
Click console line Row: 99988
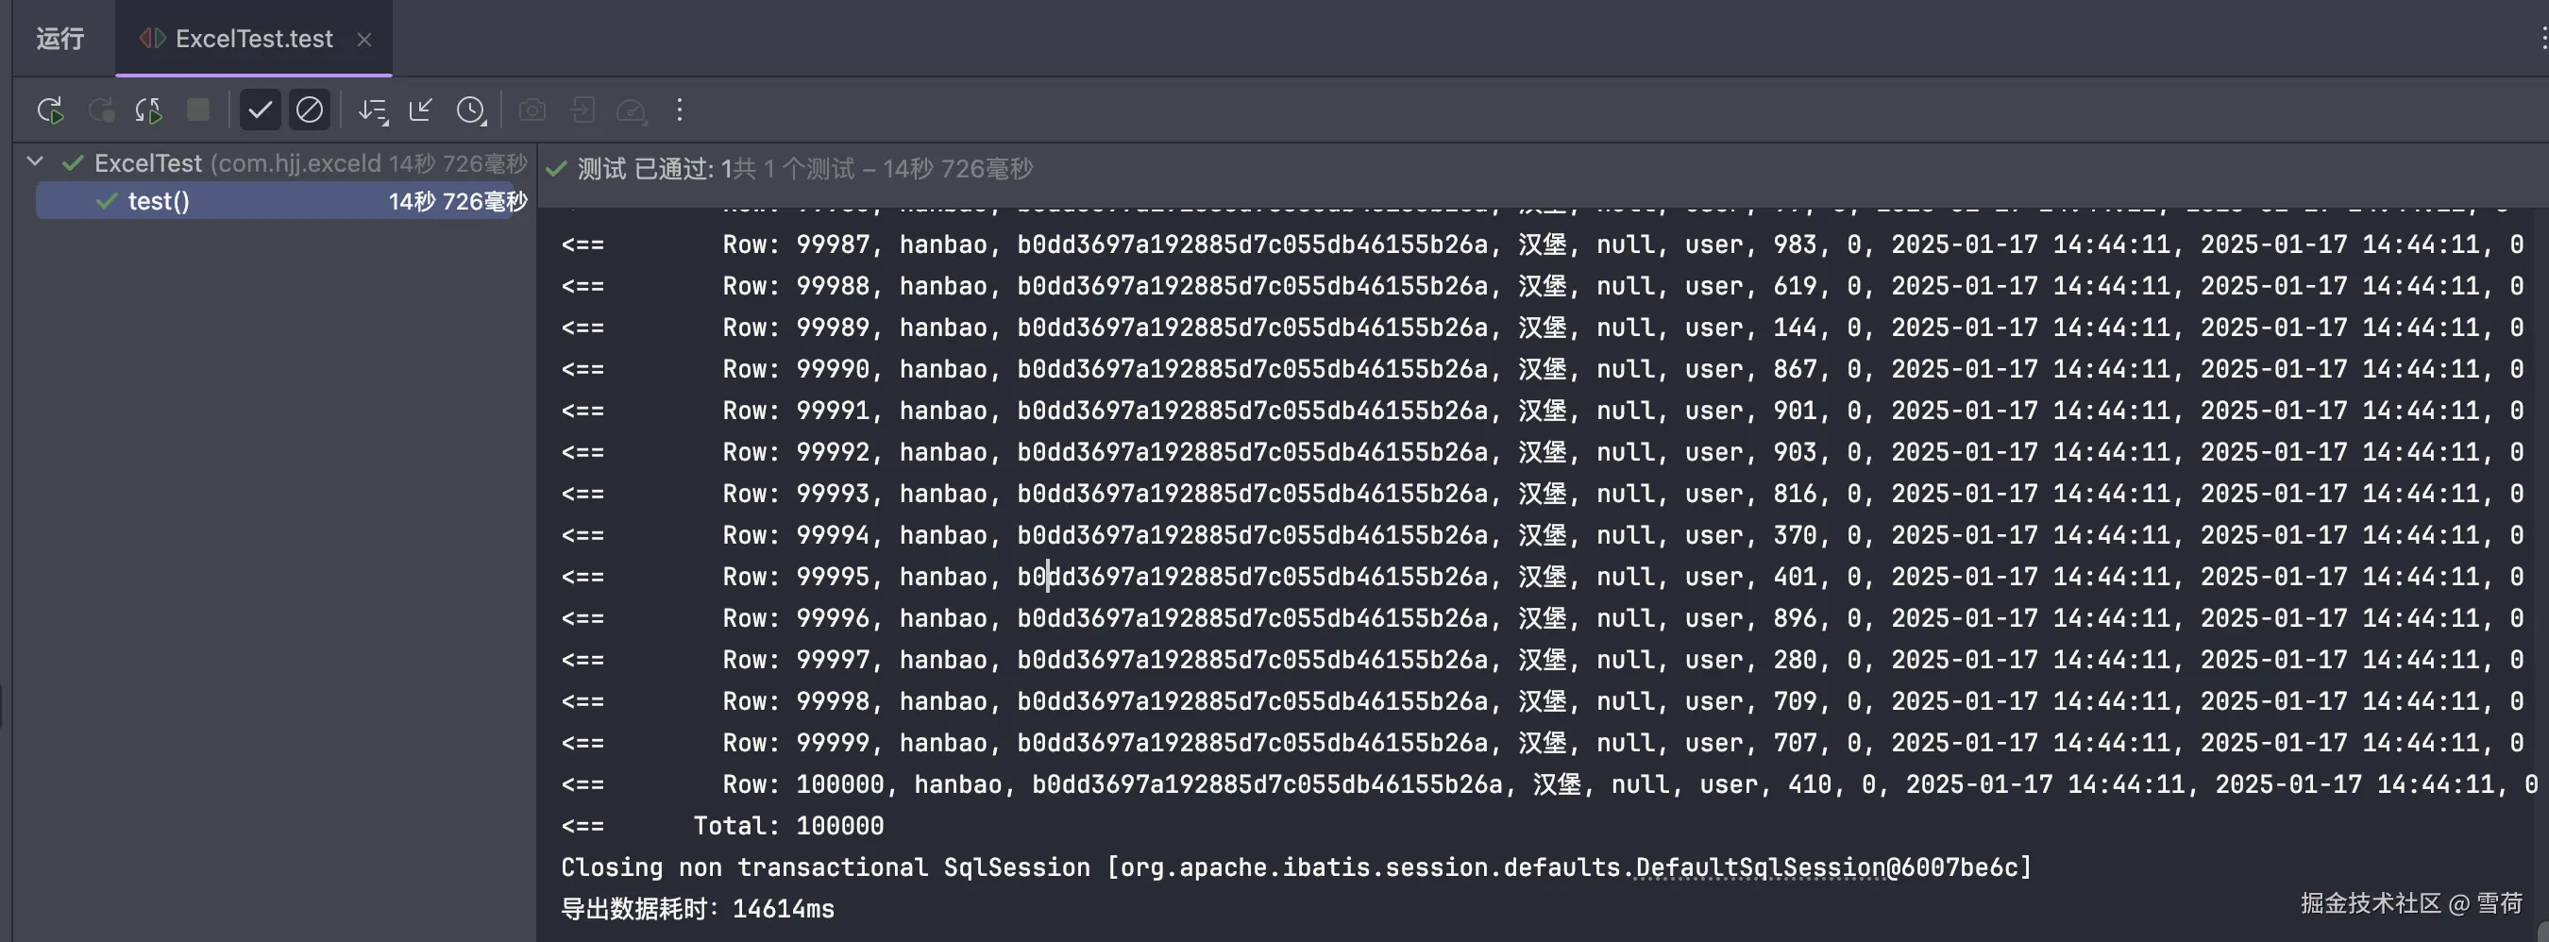click(x=1542, y=286)
